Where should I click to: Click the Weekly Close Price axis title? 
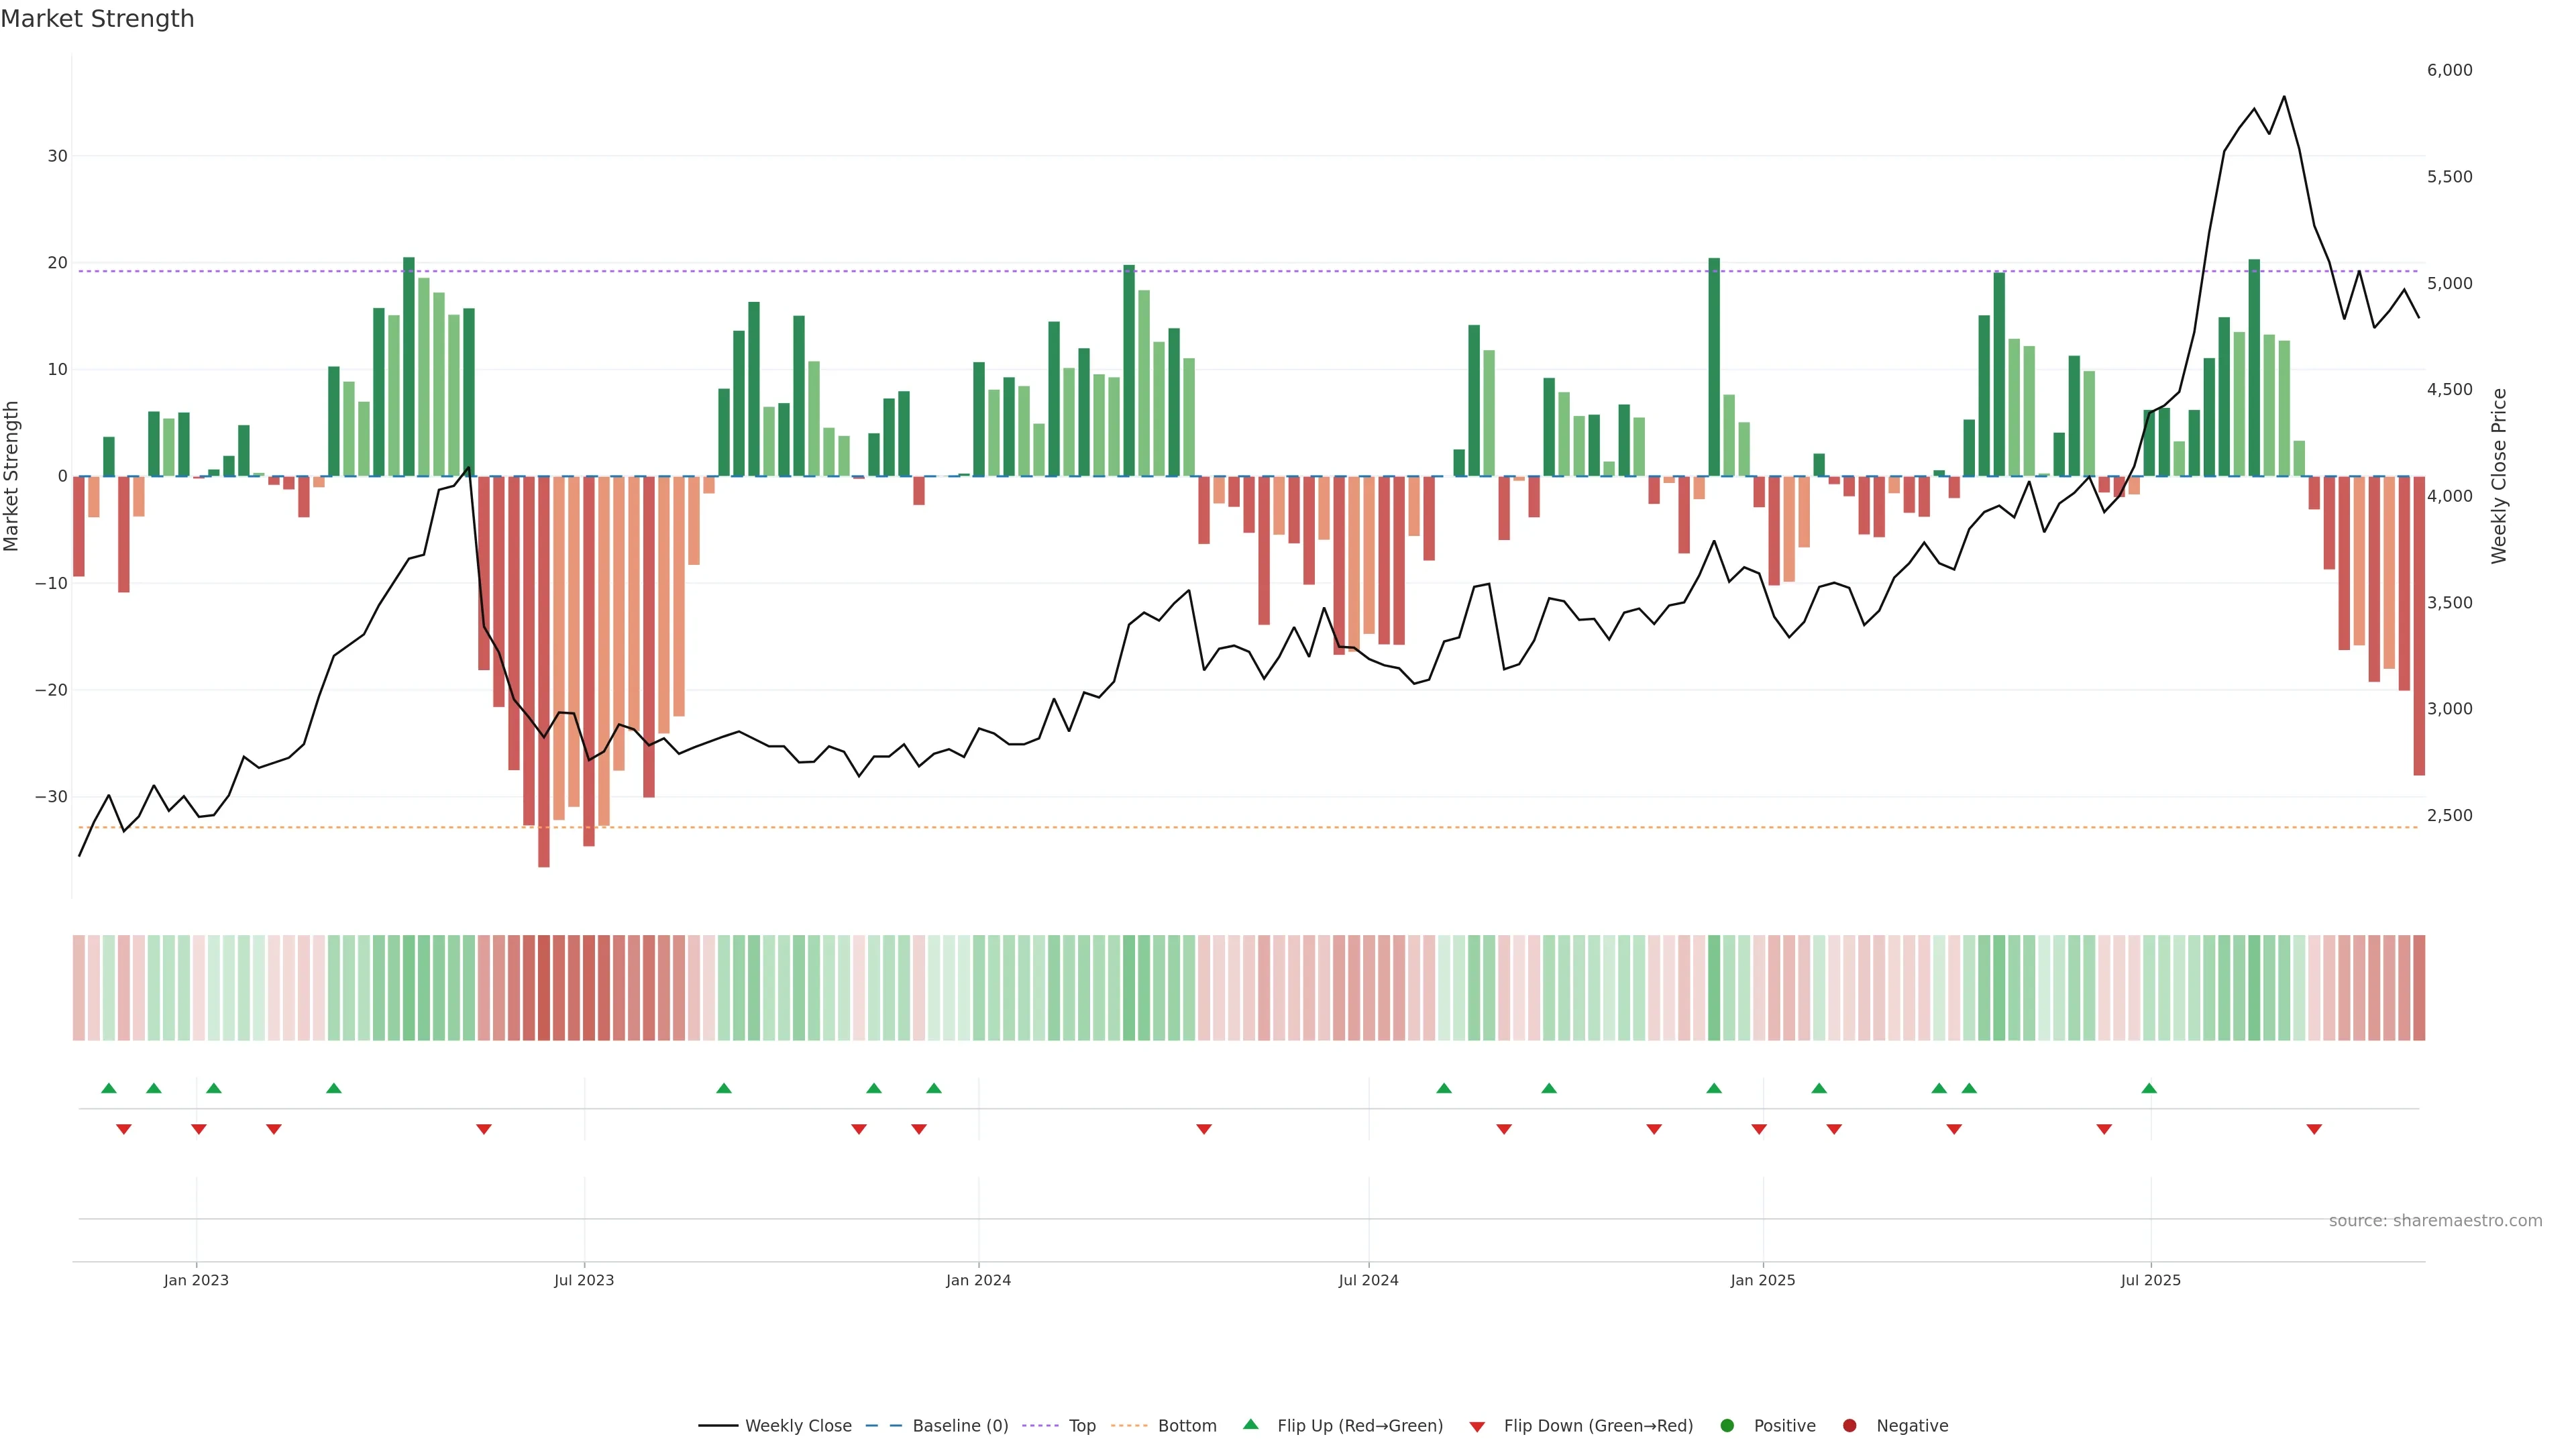click(2499, 476)
